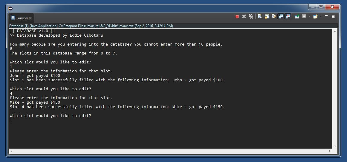Screen dimensions: 347x162
Task: Toggle Show Console When Standard Out Changes
Action: pyautogui.click(x=281, y=17)
